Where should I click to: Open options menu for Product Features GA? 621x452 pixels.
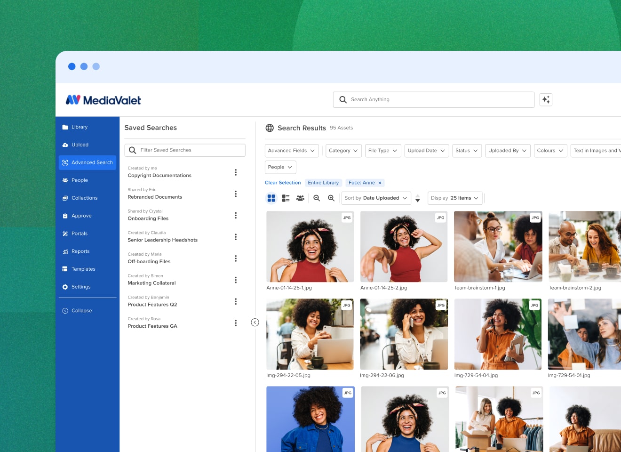(x=236, y=323)
